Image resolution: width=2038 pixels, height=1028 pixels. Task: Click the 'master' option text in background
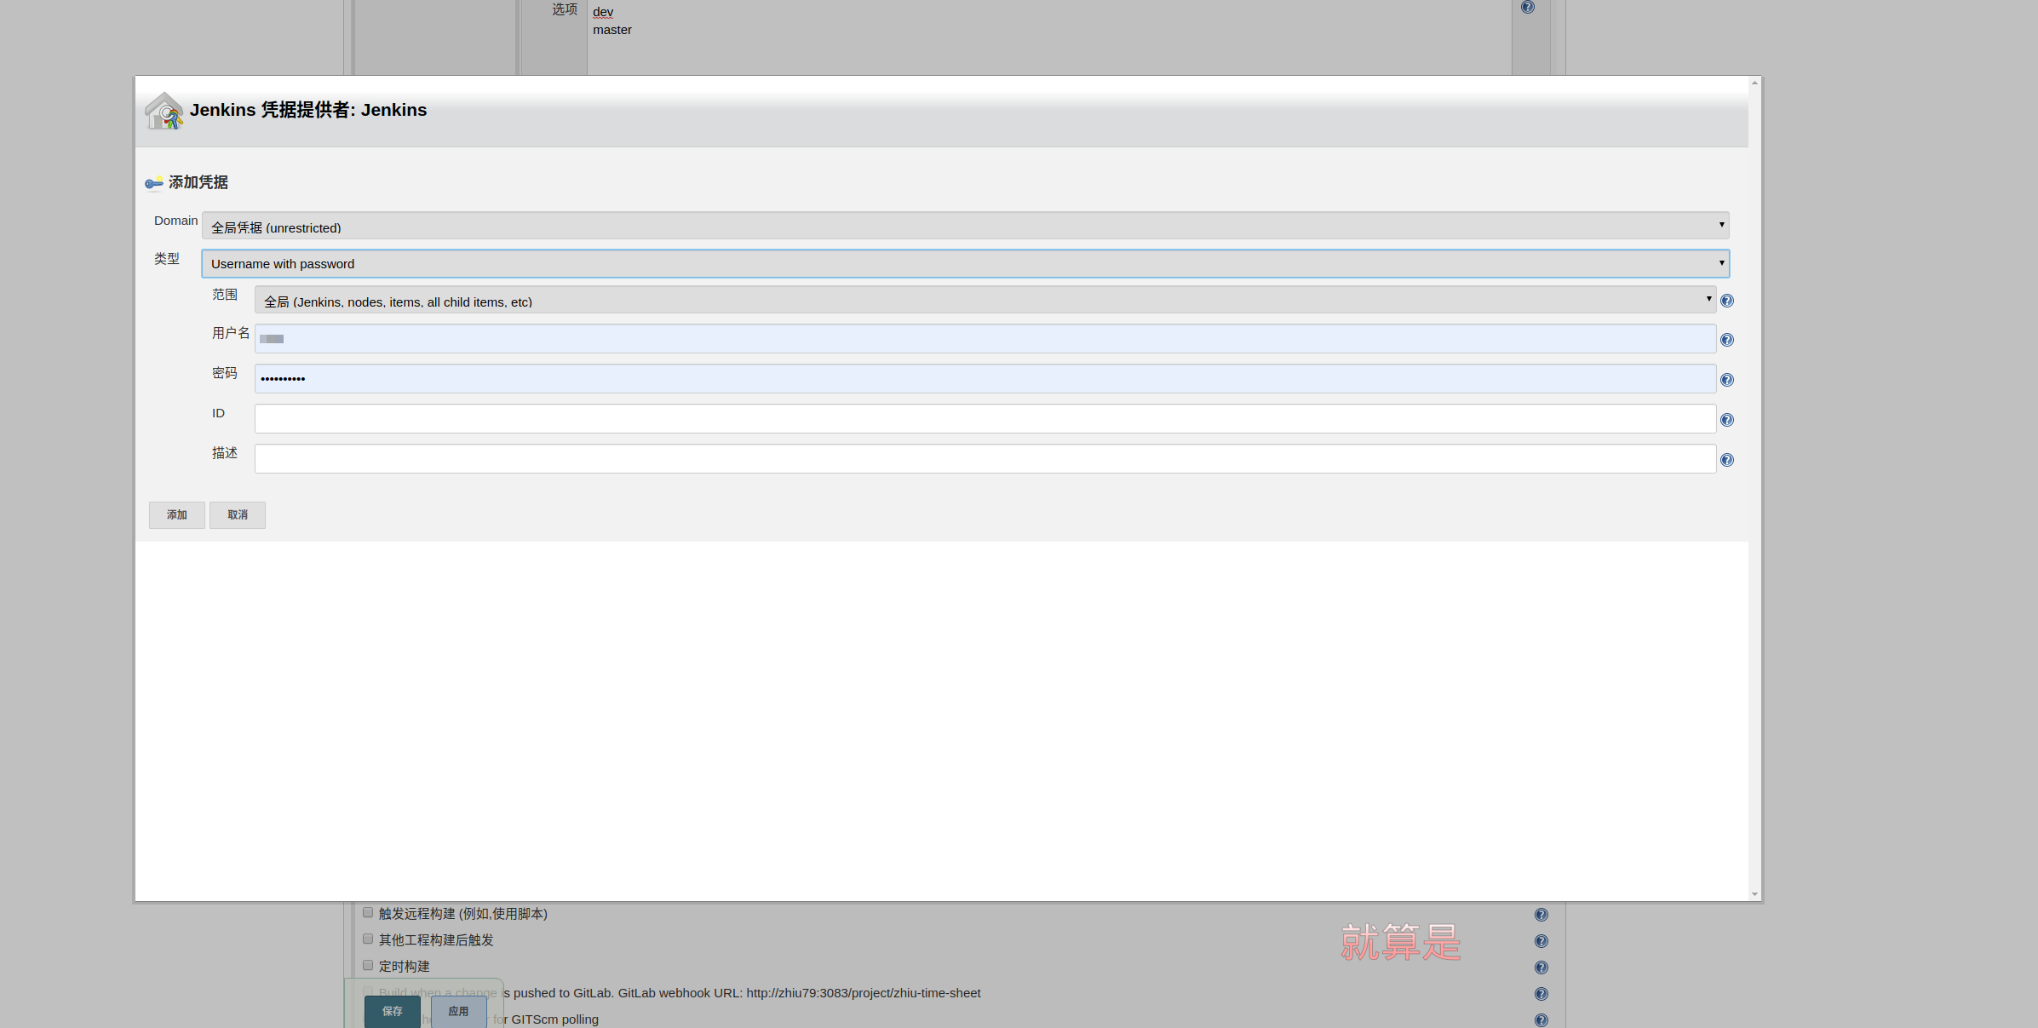(x=612, y=30)
